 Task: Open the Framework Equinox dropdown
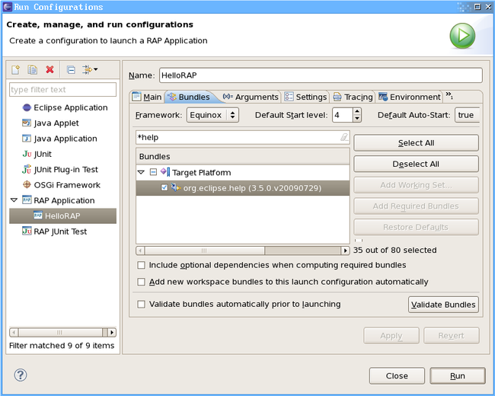[x=212, y=115]
